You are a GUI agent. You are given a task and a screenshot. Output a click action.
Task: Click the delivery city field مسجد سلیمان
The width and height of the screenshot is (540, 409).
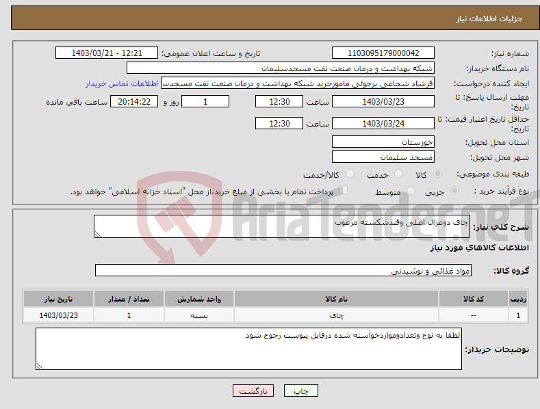click(x=383, y=157)
